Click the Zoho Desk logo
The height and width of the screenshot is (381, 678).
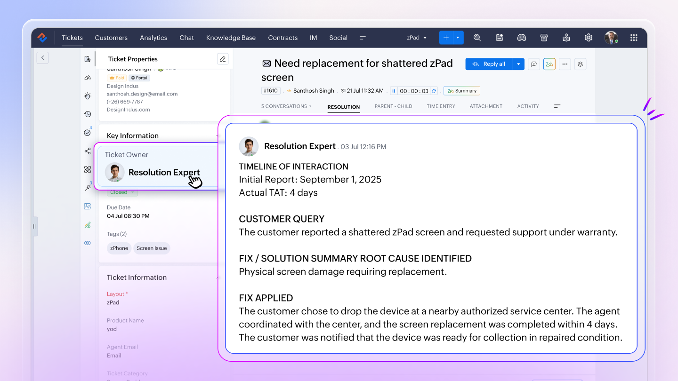42,38
